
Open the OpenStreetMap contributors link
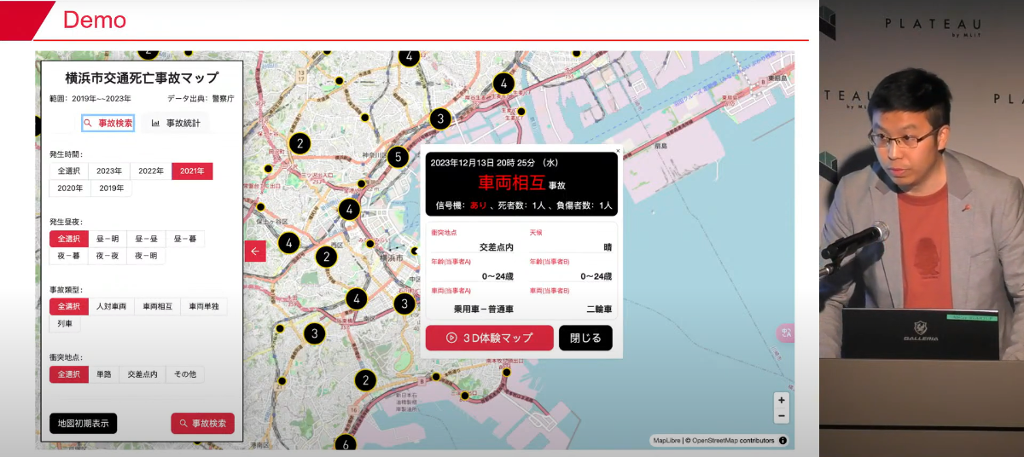732,441
